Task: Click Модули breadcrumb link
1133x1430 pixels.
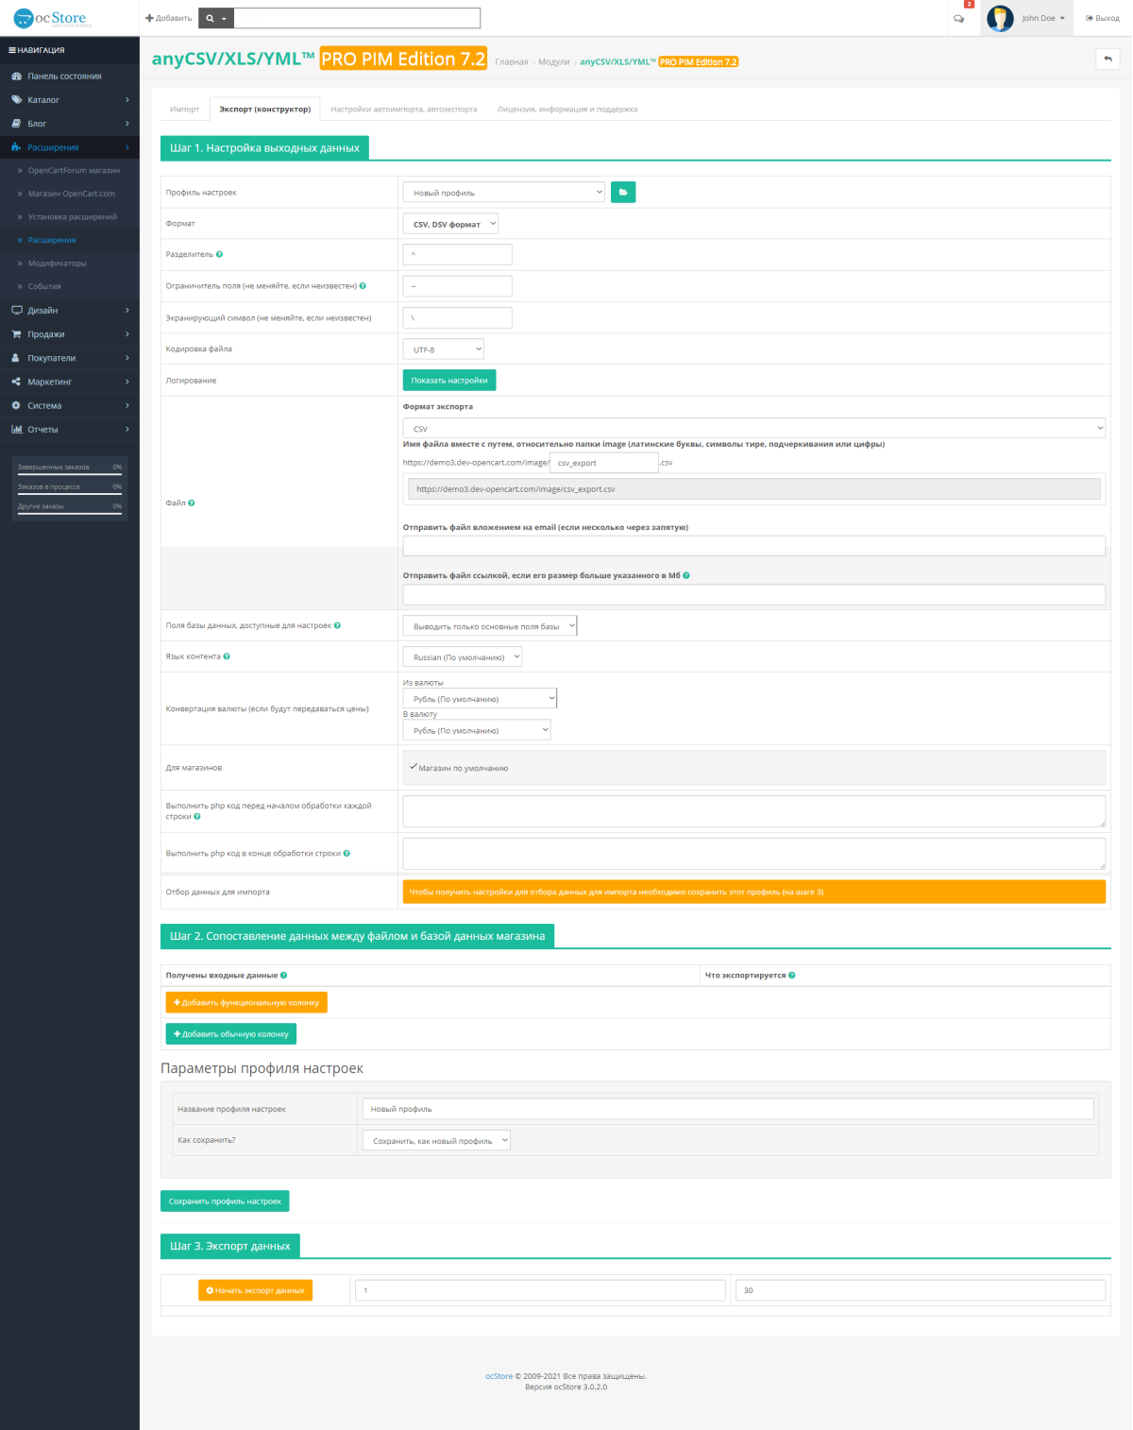Action: click(x=554, y=61)
